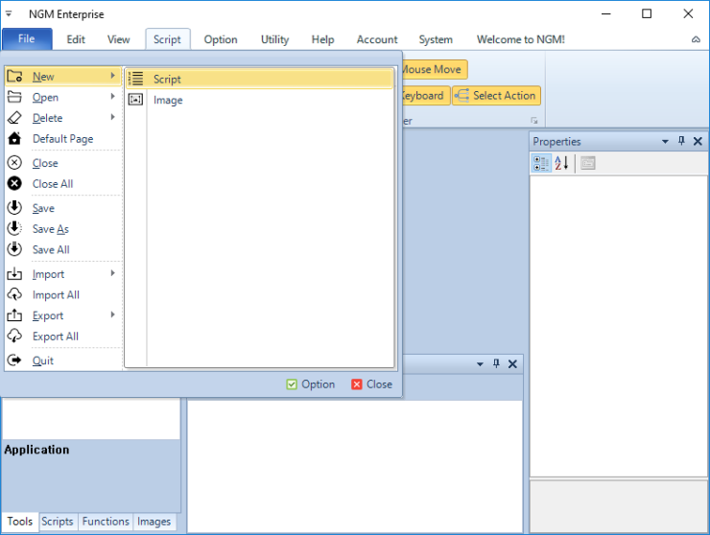Image resolution: width=710 pixels, height=535 pixels.
Task: Open the Edit ribbon tab
Action: (x=76, y=39)
